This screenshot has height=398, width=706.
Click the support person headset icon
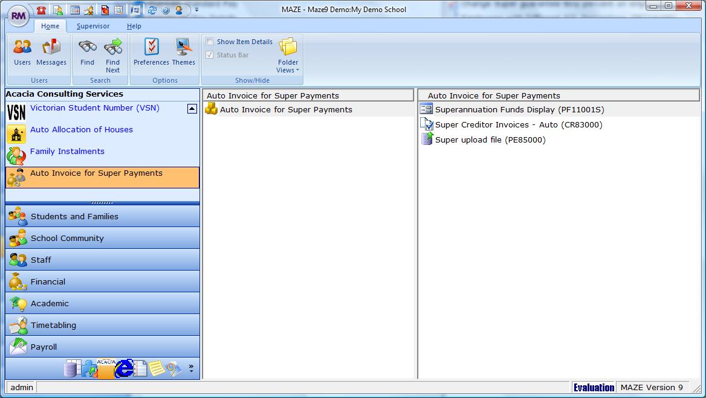(179, 10)
